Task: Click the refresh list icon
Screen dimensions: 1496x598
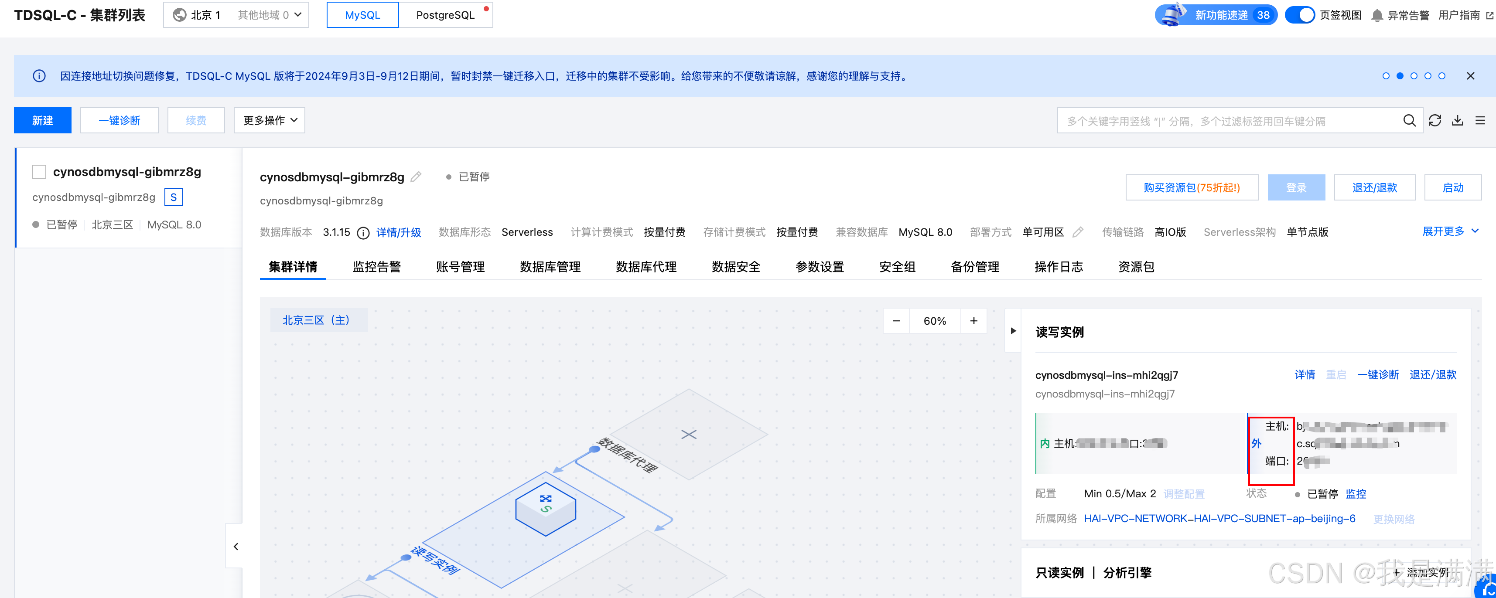Action: [x=1435, y=120]
